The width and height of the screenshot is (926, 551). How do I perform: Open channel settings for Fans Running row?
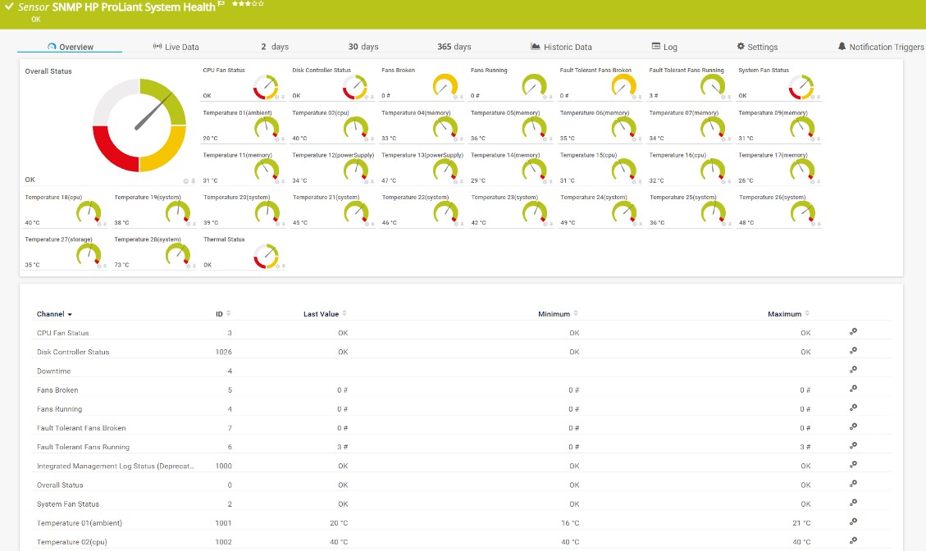click(853, 408)
